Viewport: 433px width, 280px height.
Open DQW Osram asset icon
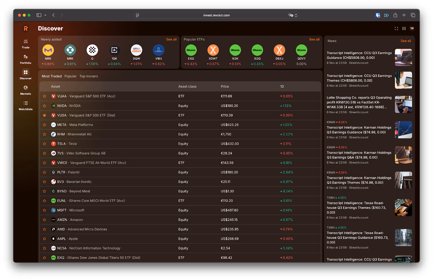136,50
